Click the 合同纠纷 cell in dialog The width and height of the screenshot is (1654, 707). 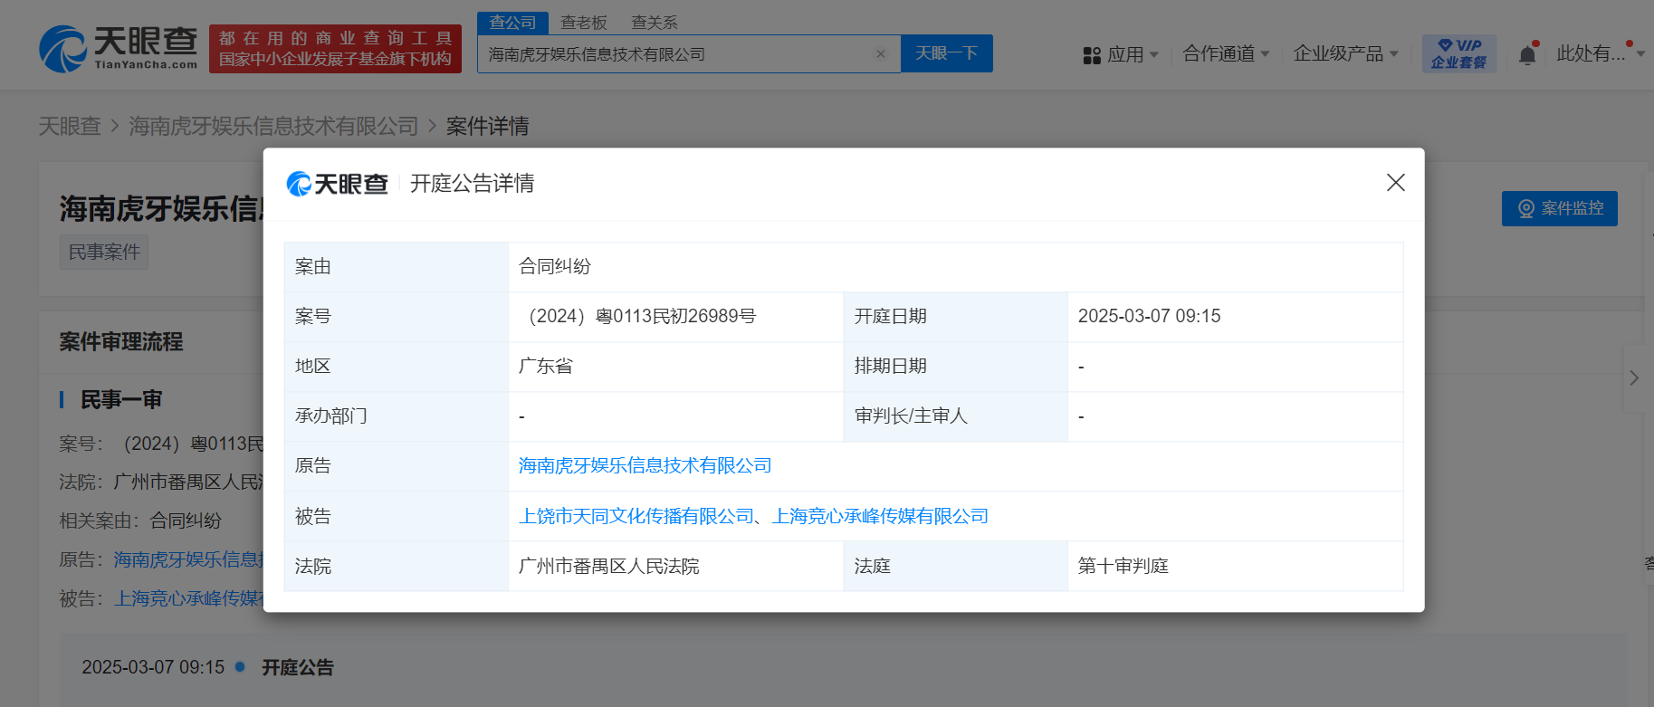pos(955,267)
